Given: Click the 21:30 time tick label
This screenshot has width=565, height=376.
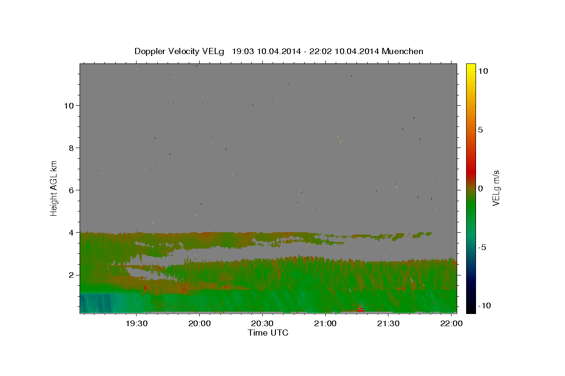Looking at the screenshot, I should click(388, 324).
